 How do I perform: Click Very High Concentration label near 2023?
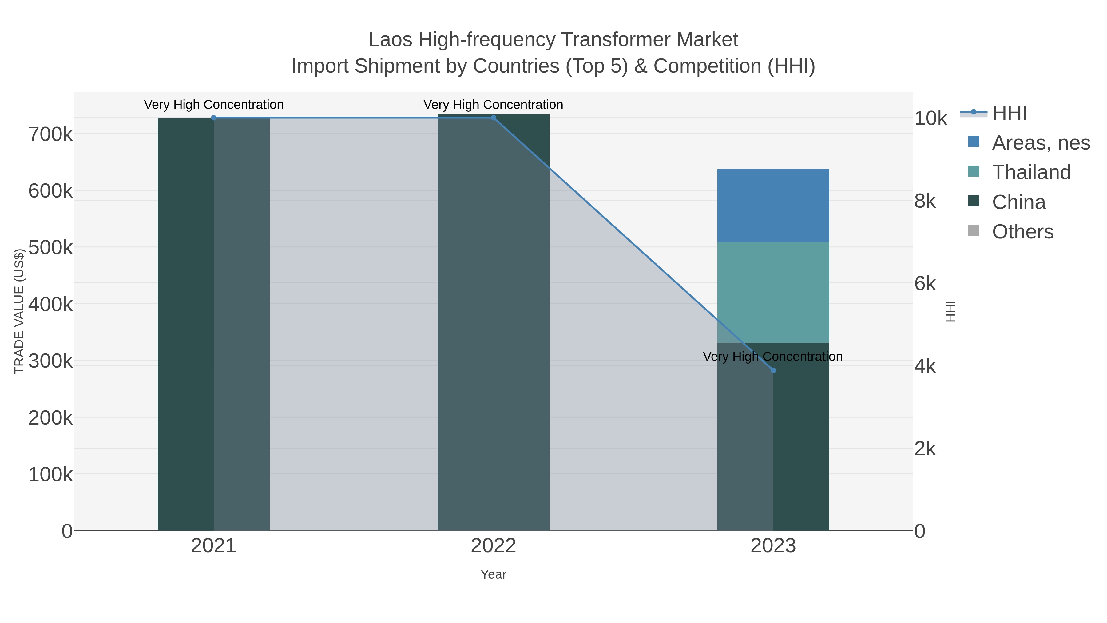click(773, 357)
